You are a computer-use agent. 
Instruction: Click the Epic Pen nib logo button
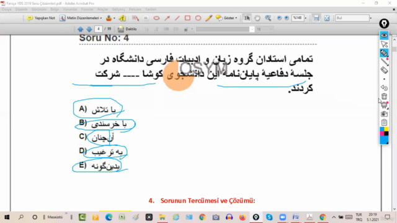[x=384, y=24]
